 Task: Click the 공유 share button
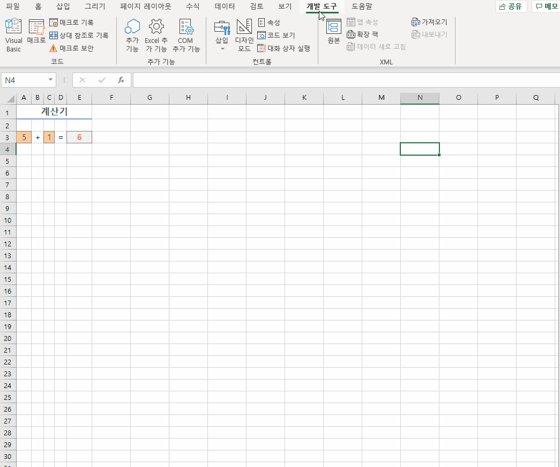(x=511, y=6)
